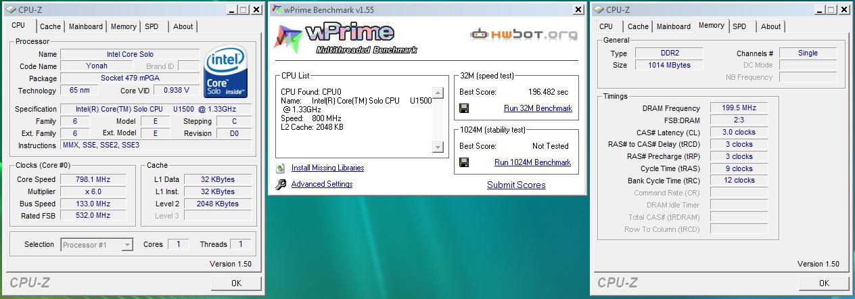Image resolution: width=855 pixels, height=299 pixels.
Task: Click the 32M best score 196.482 sec
Action: tap(548, 92)
